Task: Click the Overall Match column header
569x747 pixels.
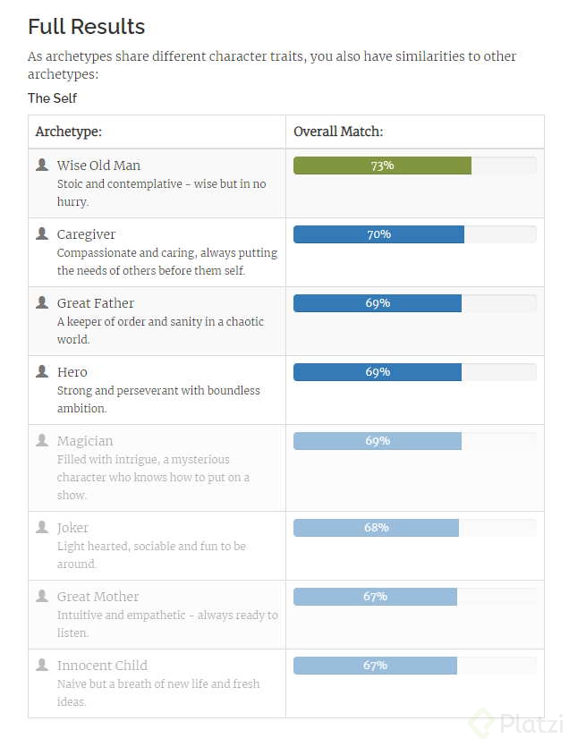Action: (x=338, y=132)
